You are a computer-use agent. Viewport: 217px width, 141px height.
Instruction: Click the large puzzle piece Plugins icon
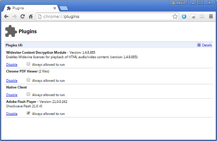pyautogui.click(x=11, y=31)
